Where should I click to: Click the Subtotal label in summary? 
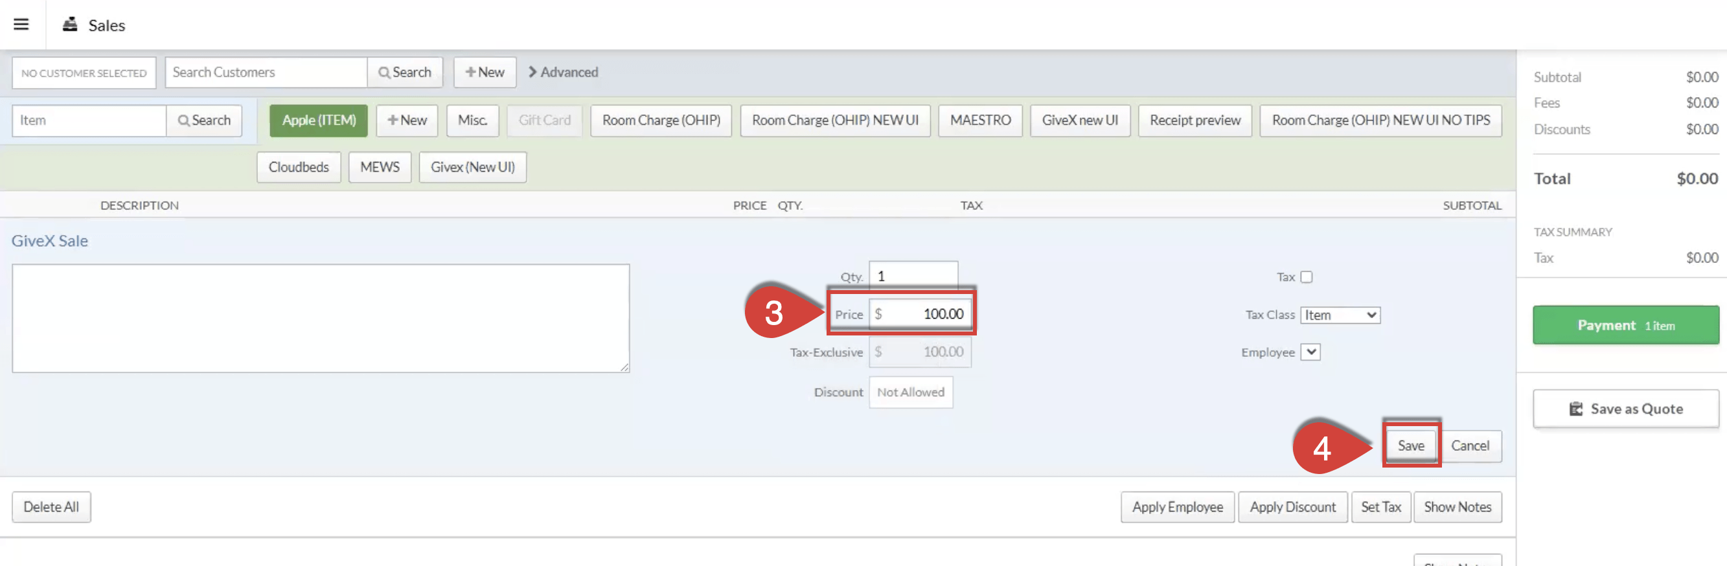(x=1557, y=77)
